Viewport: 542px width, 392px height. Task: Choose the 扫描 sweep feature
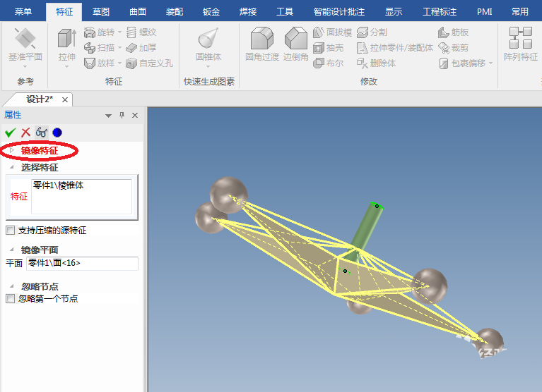pyautogui.click(x=99, y=47)
